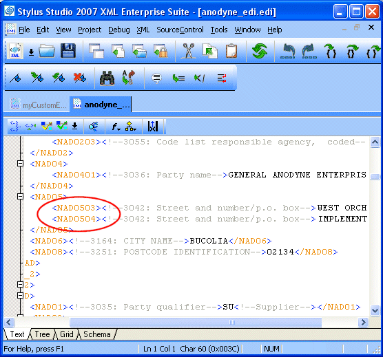The height and width of the screenshot is (357, 383).
Task: Click the next bookmark icon
Action: [x=37, y=78]
